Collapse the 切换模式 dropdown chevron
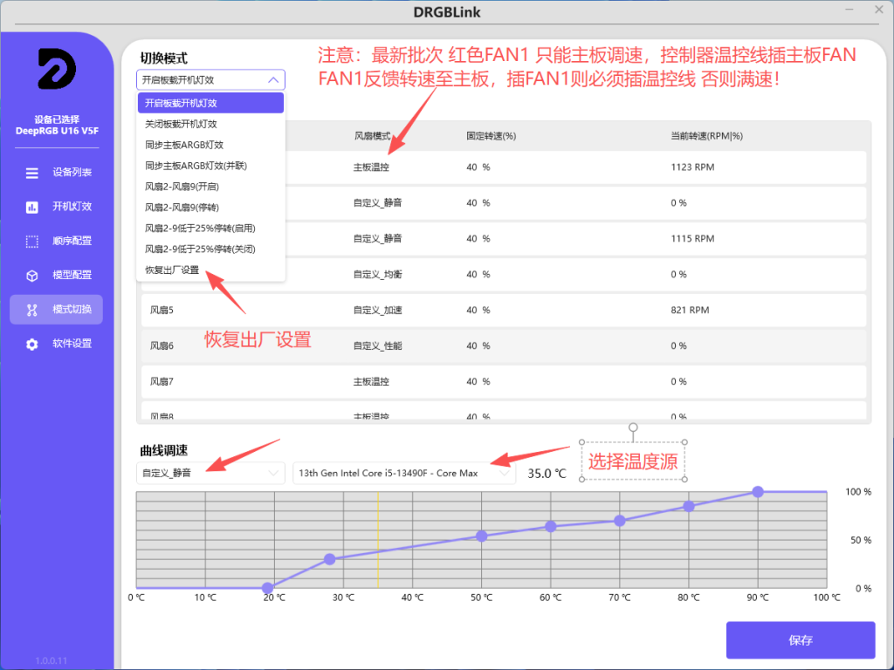This screenshot has height=670, width=894. (x=273, y=79)
